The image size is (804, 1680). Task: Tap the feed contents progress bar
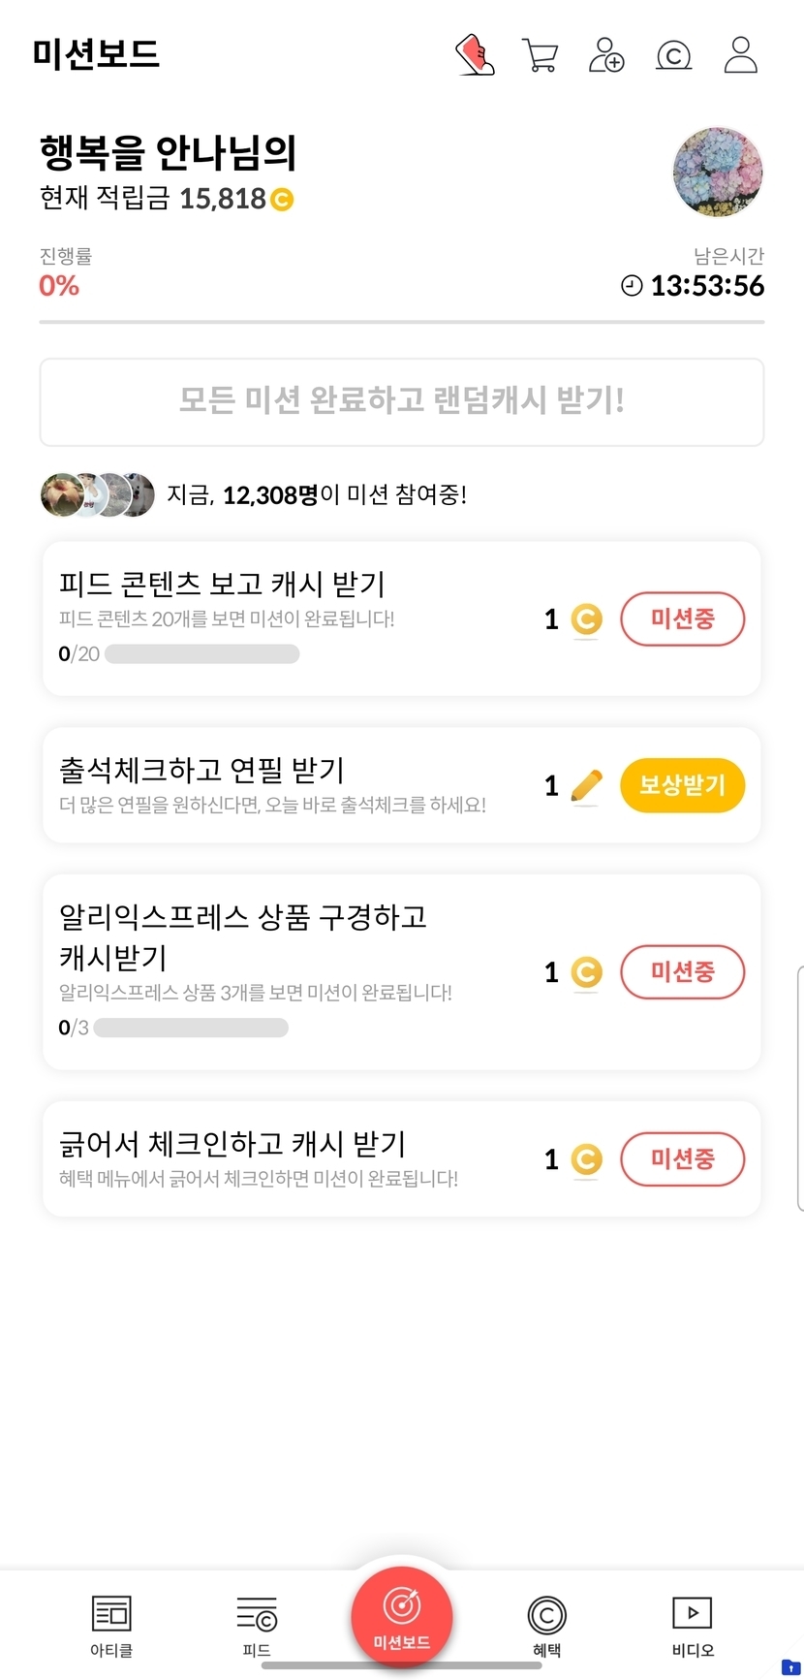tap(201, 654)
